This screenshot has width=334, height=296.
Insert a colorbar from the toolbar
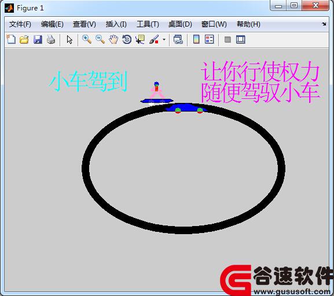[x=196, y=39]
